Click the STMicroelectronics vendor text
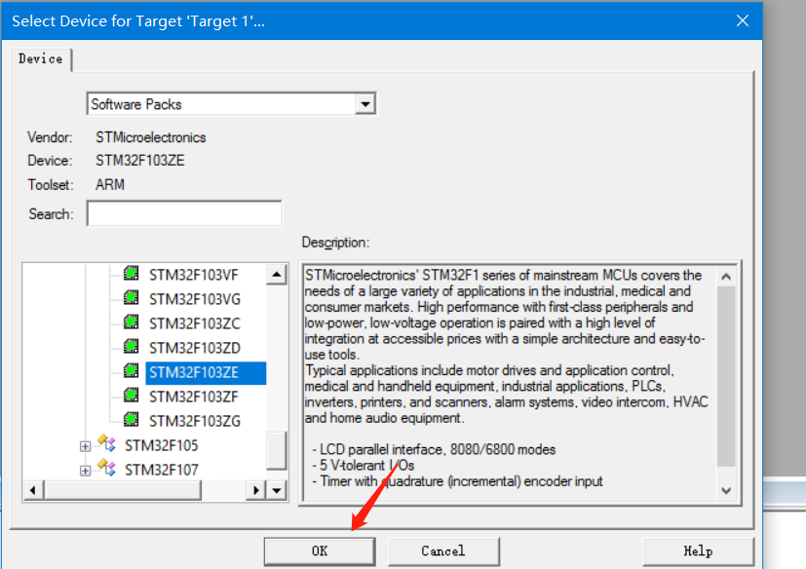The image size is (806, 569). pyautogui.click(x=151, y=137)
